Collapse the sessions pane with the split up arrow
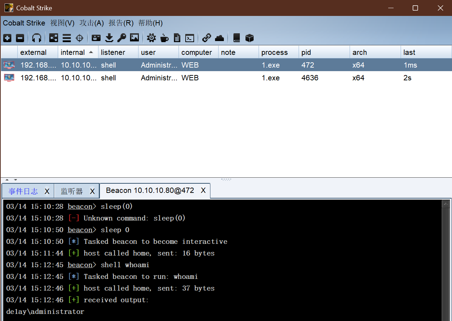Image resolution: width=452 pixels, height=321 pixels. (x=7, y=180)
